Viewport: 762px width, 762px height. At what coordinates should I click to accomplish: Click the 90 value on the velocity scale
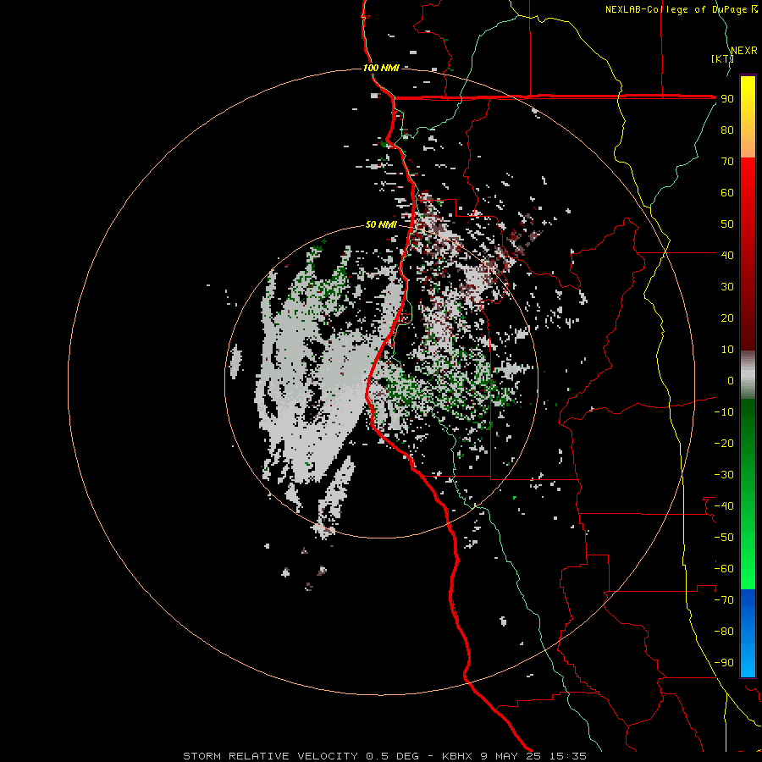[727, 99]
